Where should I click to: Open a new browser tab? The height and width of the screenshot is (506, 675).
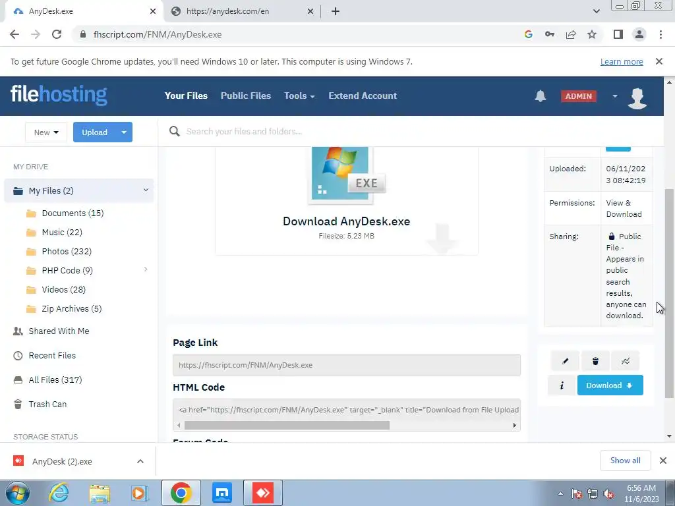coord(336,12)
